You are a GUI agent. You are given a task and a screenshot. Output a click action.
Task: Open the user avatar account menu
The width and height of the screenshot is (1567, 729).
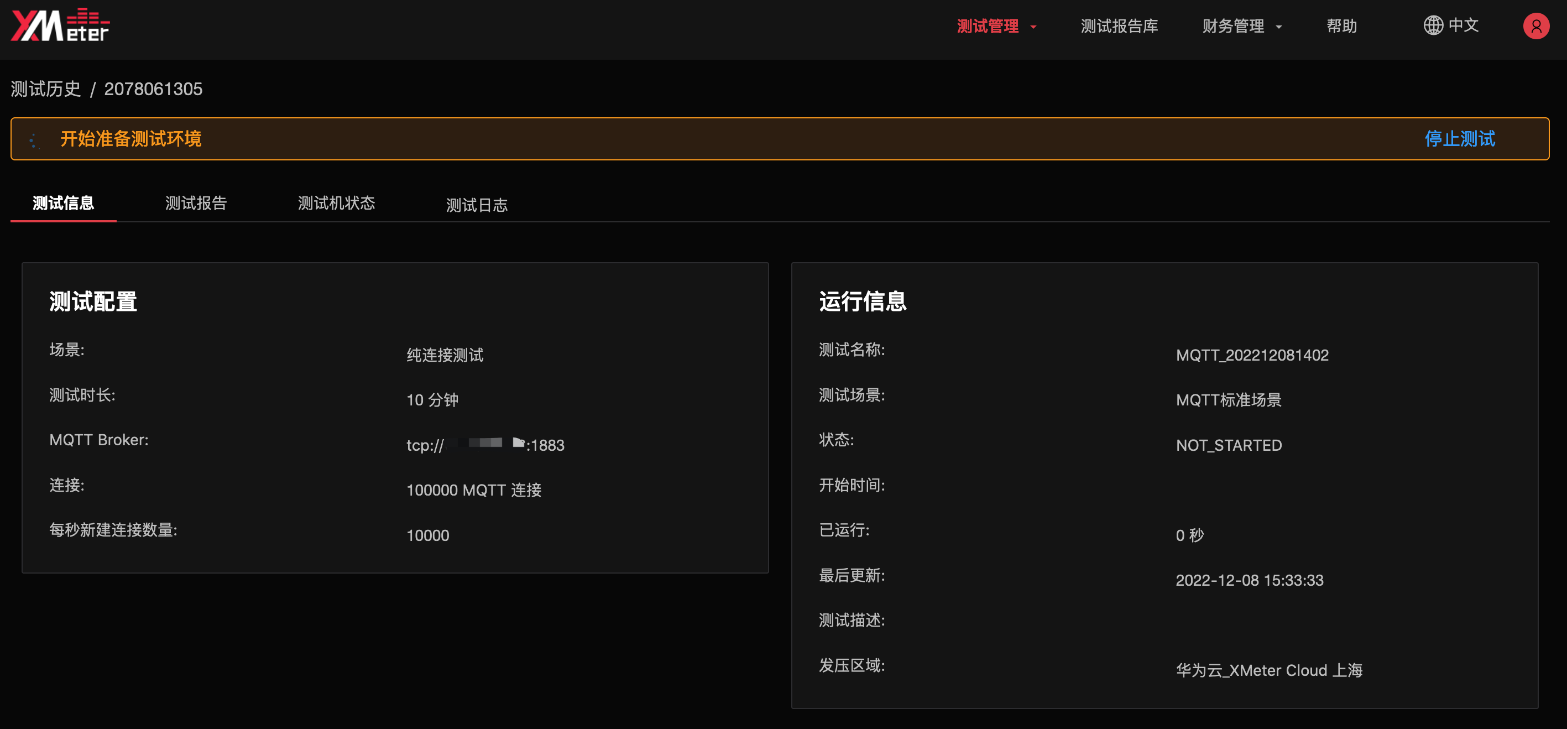(x=1535, y=26)
